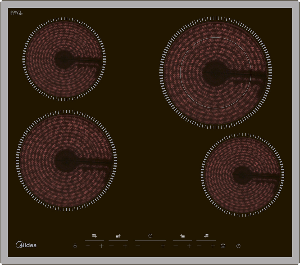Increase rear-left zone power with plus

[x=101, y=246]
